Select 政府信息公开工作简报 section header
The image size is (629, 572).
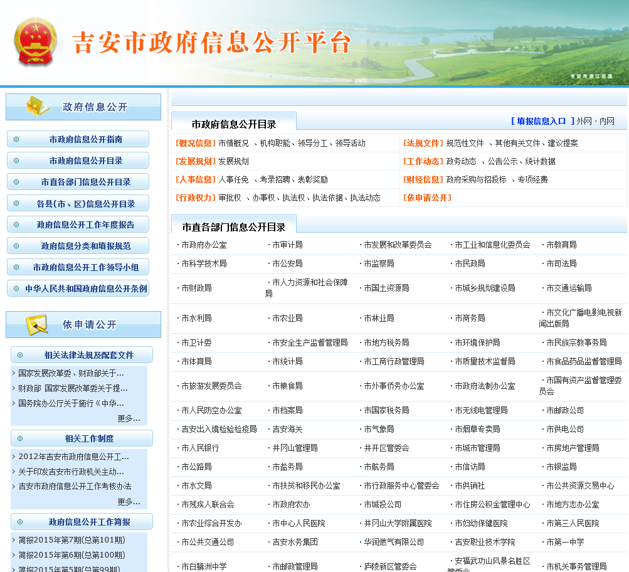click(x=82, y=522)
